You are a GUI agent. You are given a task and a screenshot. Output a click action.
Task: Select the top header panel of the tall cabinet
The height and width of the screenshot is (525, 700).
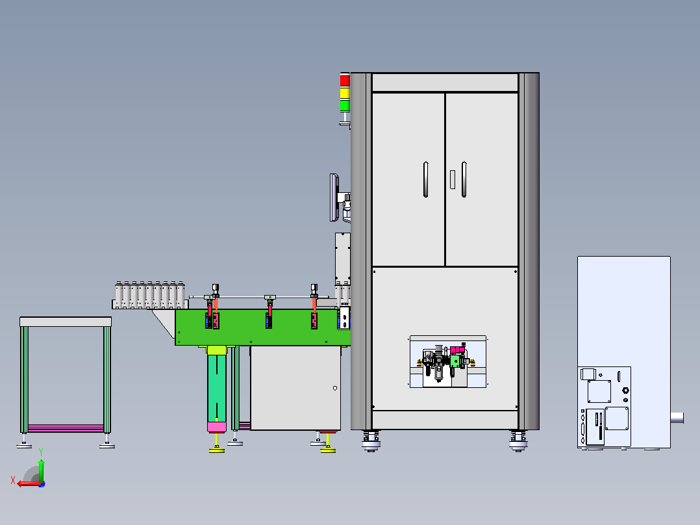[x=445, y=83]
